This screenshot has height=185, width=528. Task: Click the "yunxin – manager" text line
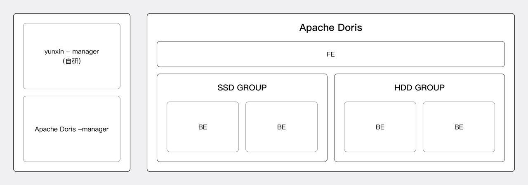pyautogui.click(x=71, y=52)
